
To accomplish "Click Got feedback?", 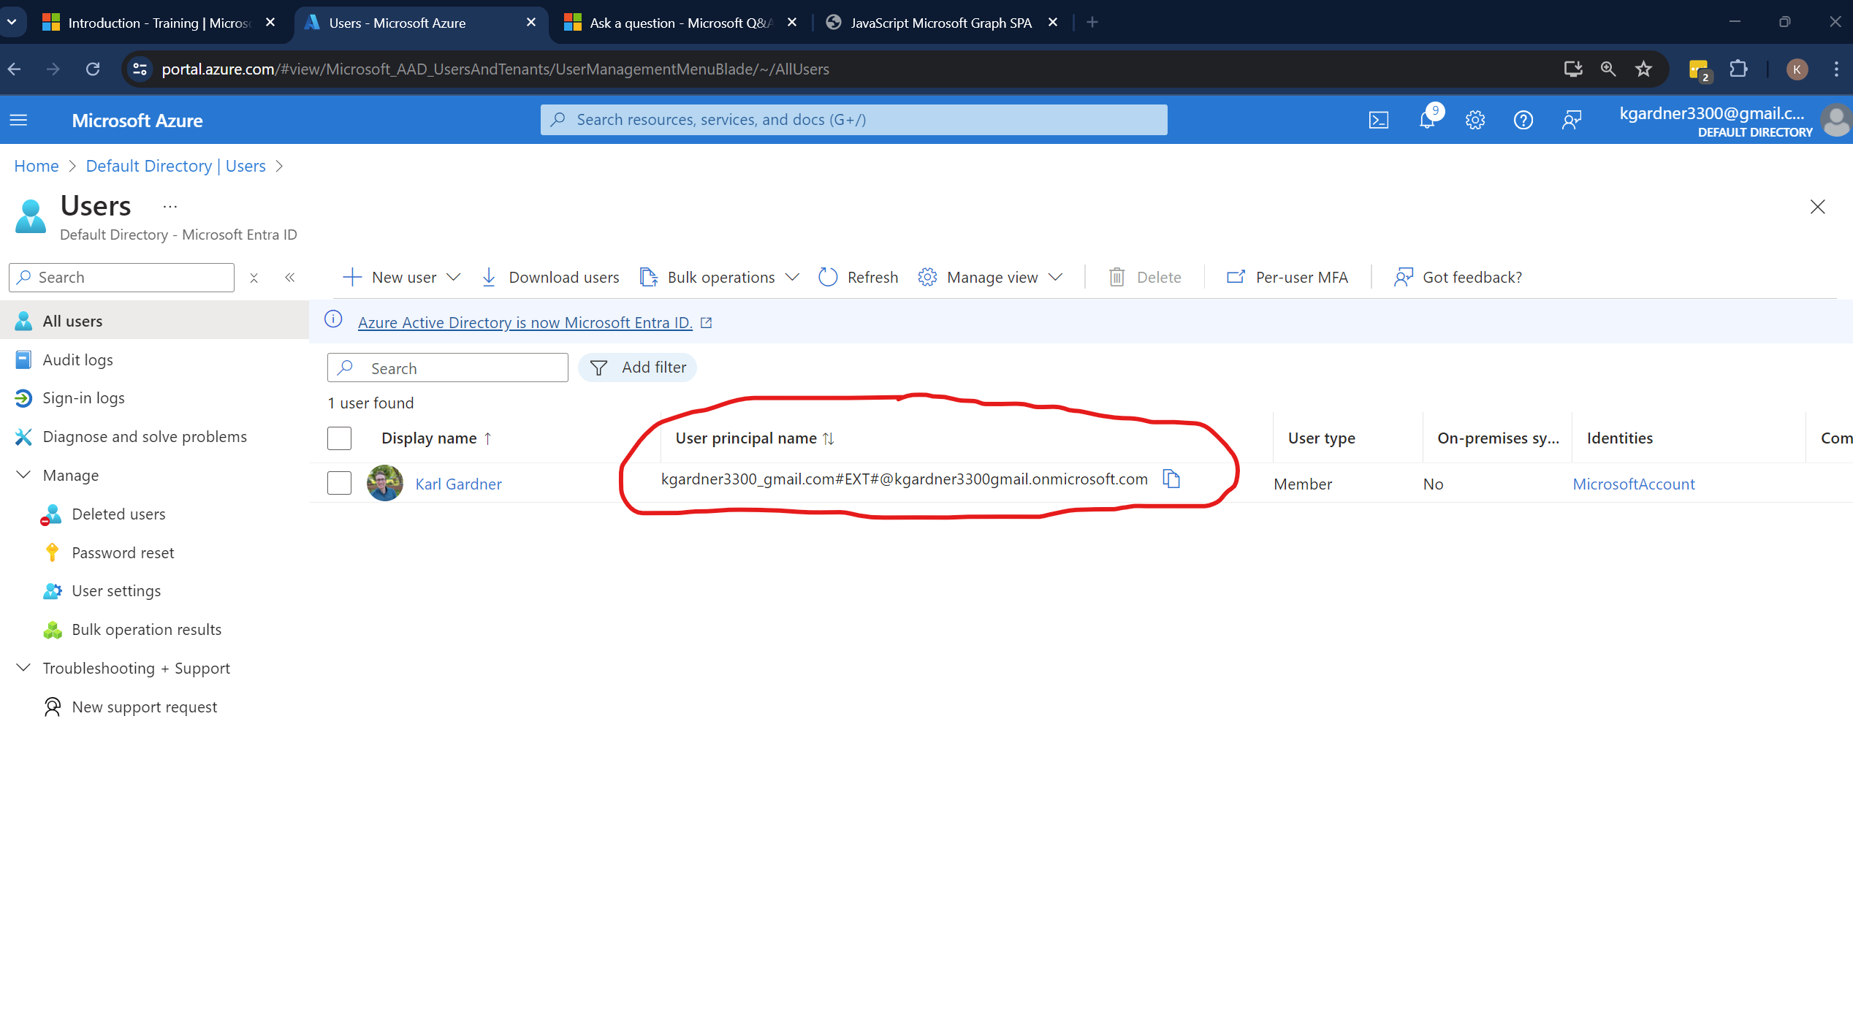I will (1458, 278).
